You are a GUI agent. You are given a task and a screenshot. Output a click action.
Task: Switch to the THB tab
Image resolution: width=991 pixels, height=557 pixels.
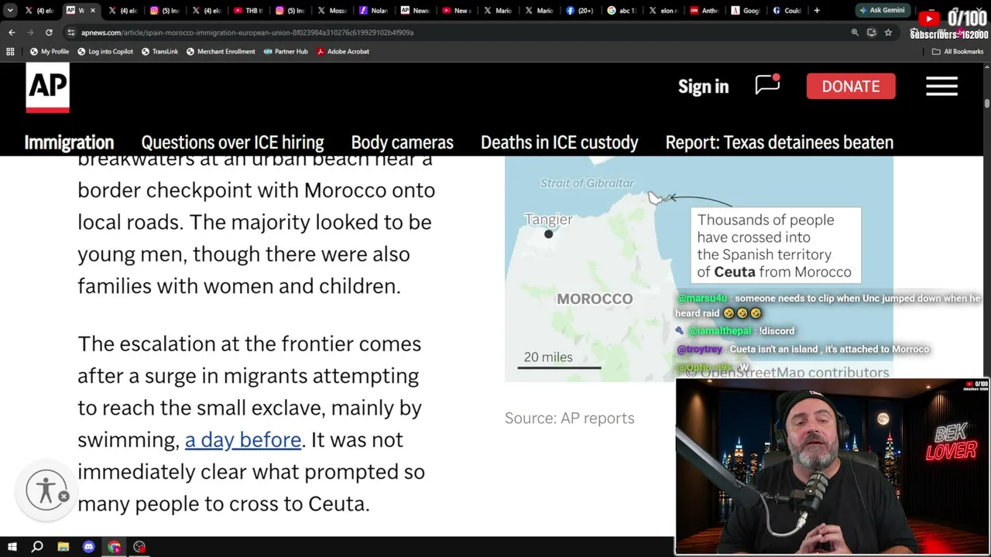click(x=247, y=11)
